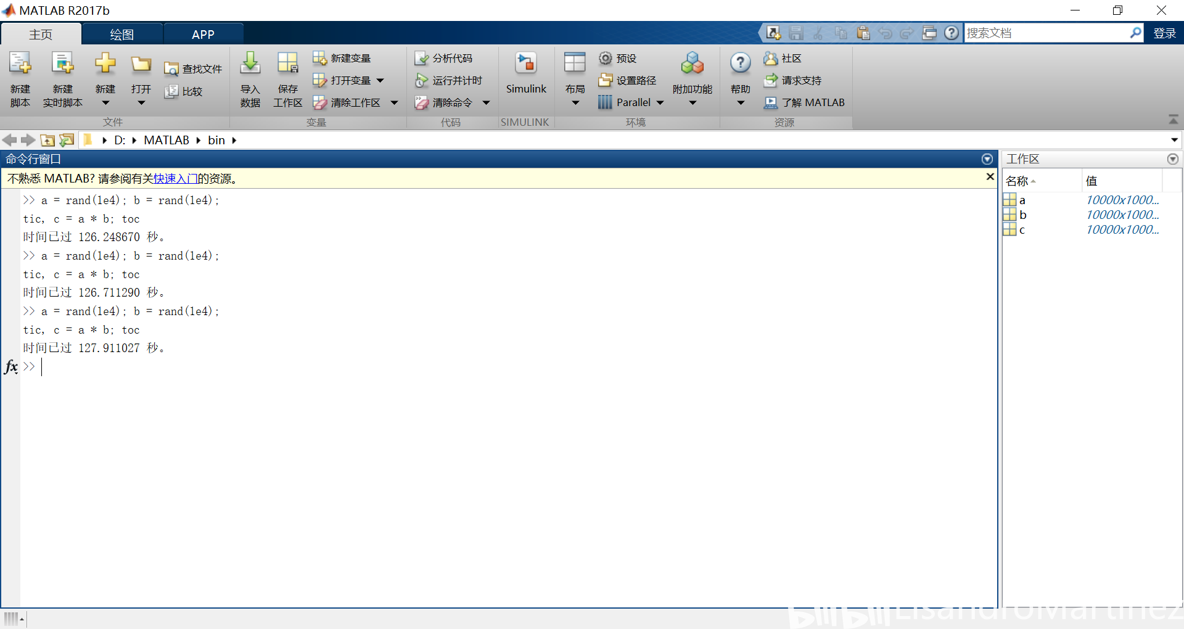Expand the Parallel dropdown

(660, 103)
